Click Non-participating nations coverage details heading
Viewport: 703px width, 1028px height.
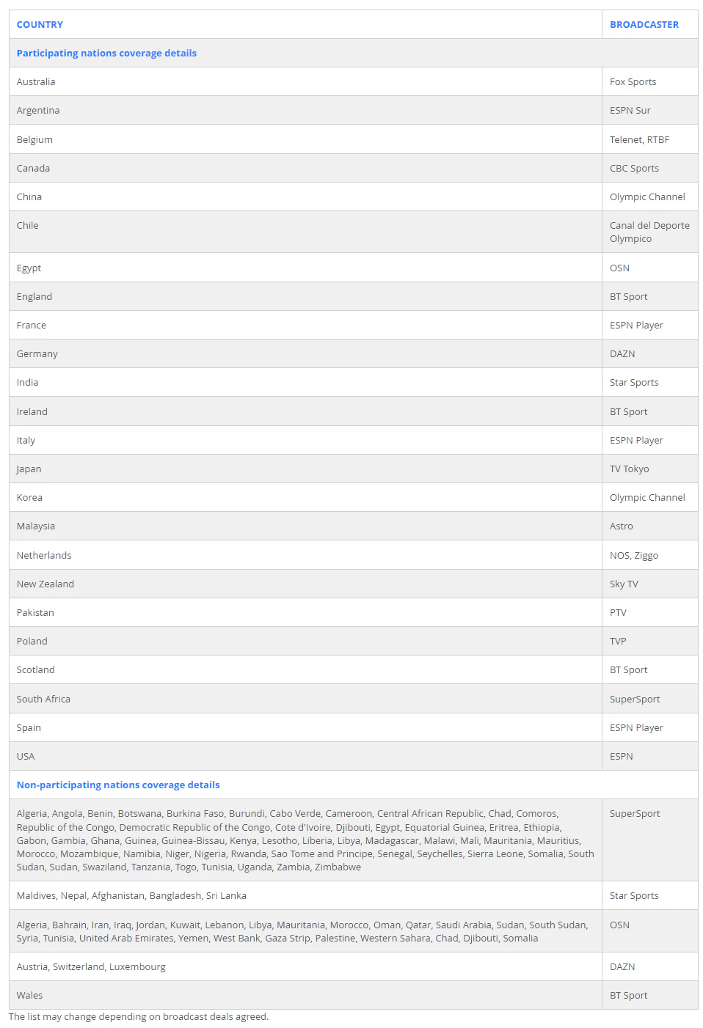coord(118,785)
